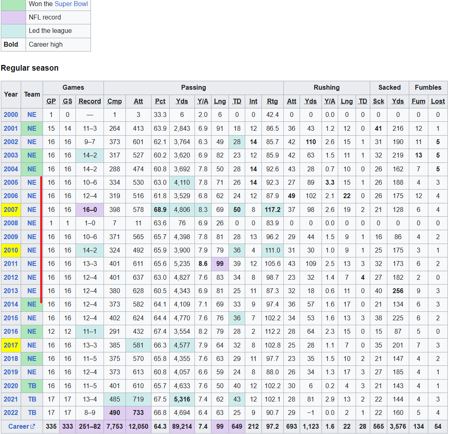This screenshot has height=434, width=449.
Task: Open the Super Bowl link in legend
Action: tap(71, 4)
